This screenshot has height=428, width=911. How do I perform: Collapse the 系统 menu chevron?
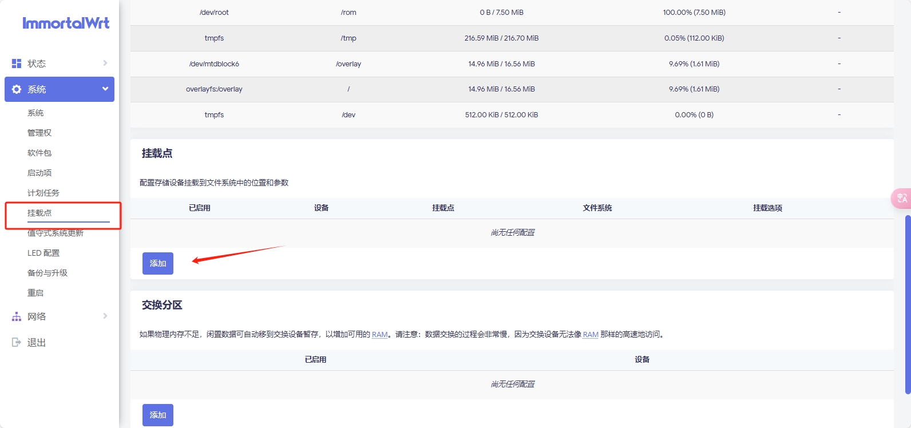[105, 89]
